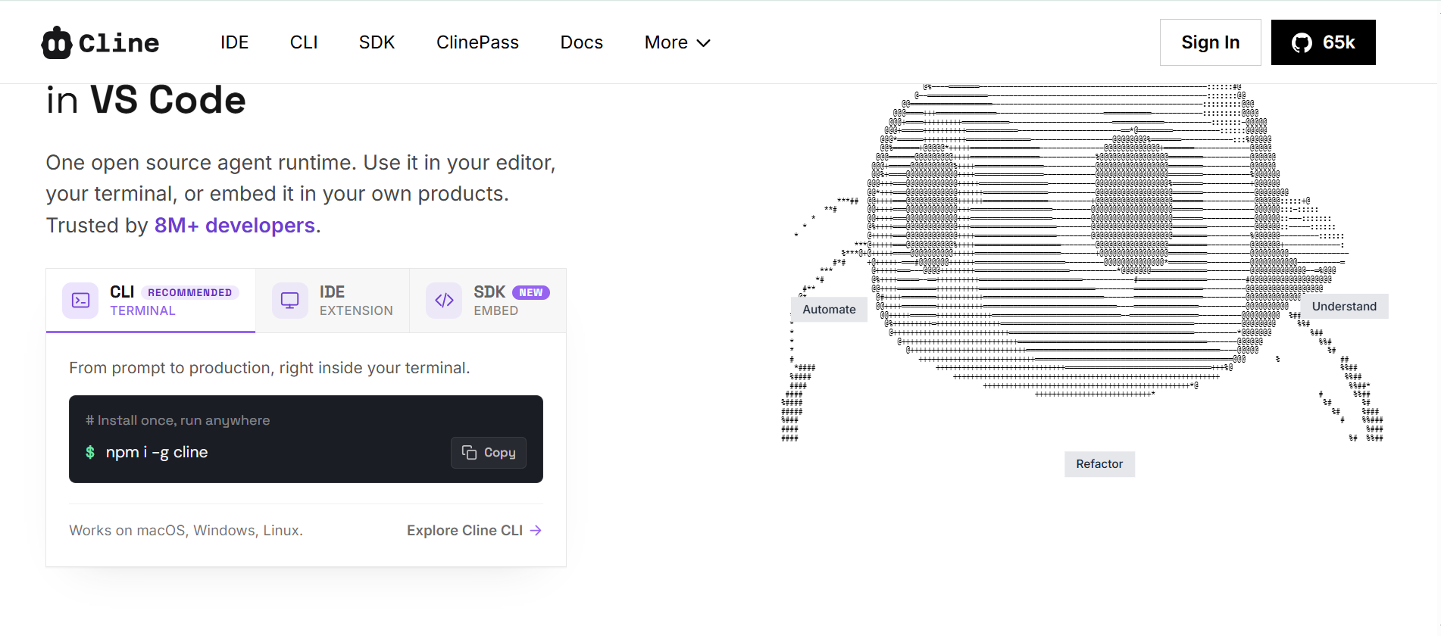The height and width of the screenshot is (636, 1441).
Task: Click the ASCII art robot illustration
Action: (x=1083, y=261)
